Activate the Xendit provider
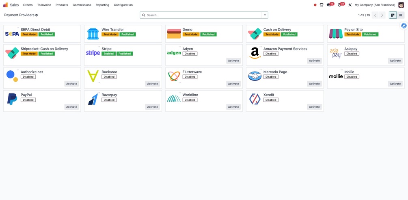 coord(314,107)
